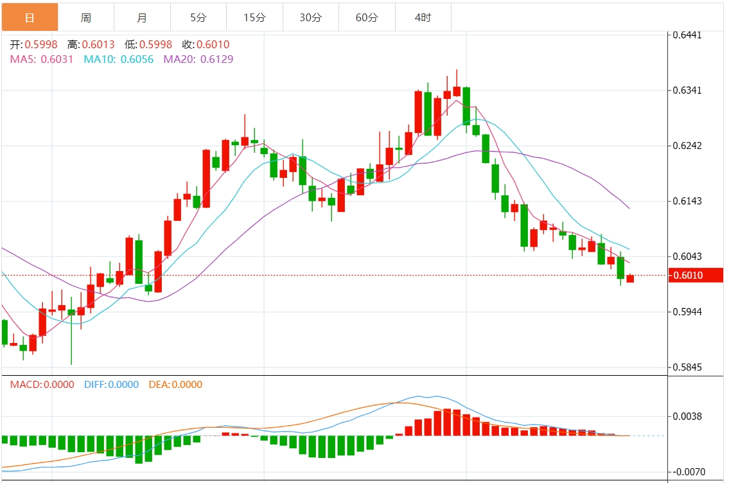Open the 15分 timeframe tab
Screen dimensions: 729x483
[x=254, y=17]
